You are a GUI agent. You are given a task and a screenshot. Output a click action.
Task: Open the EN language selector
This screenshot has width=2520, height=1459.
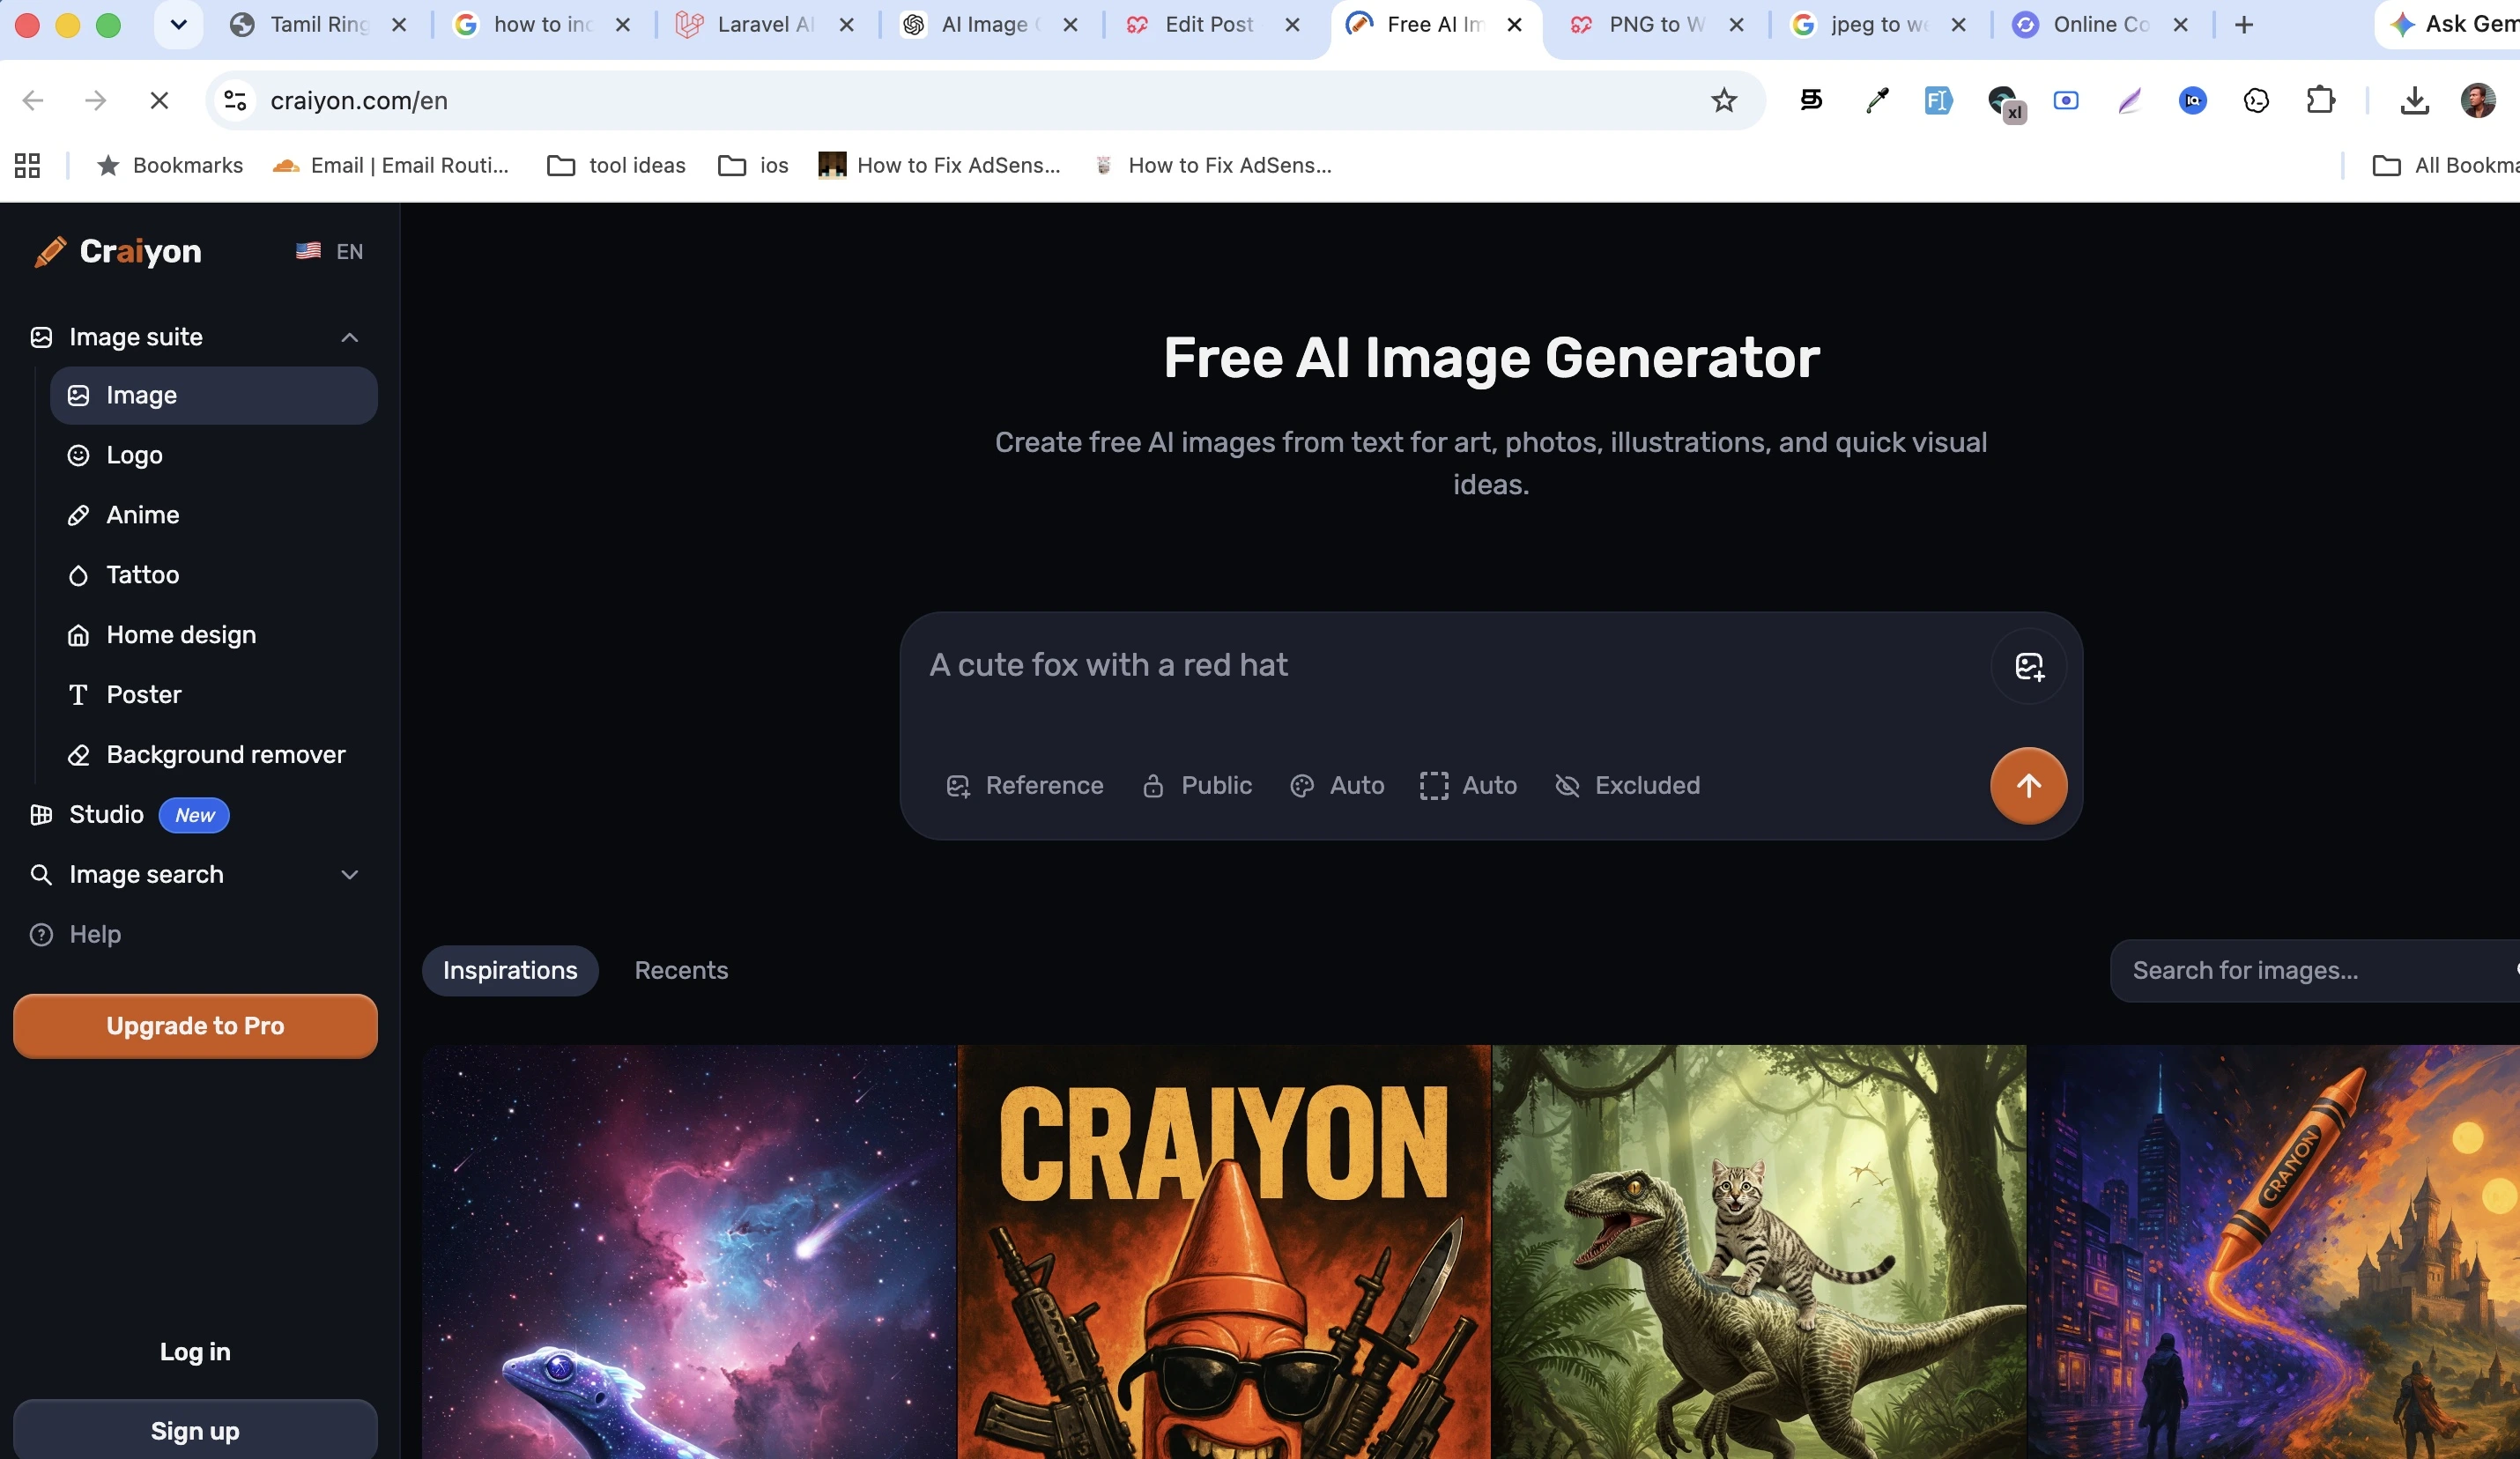[329, 251]
